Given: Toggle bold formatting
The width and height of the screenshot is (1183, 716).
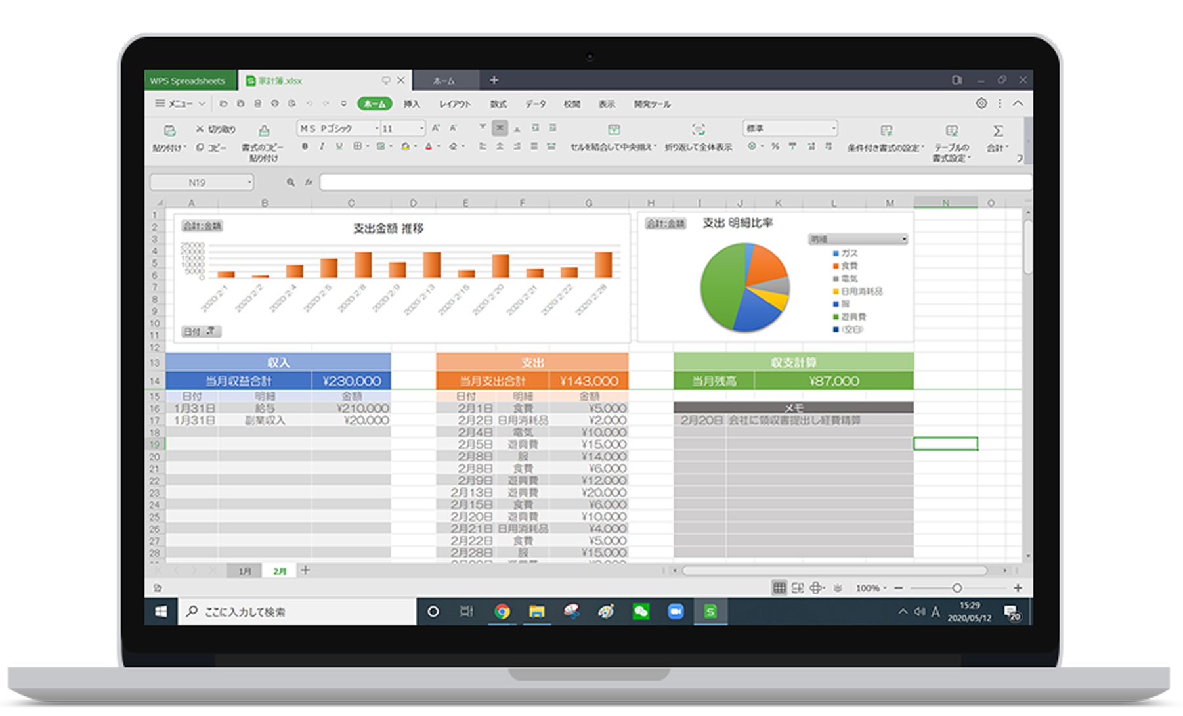Looking at the screenshot, I should (305, 146).
